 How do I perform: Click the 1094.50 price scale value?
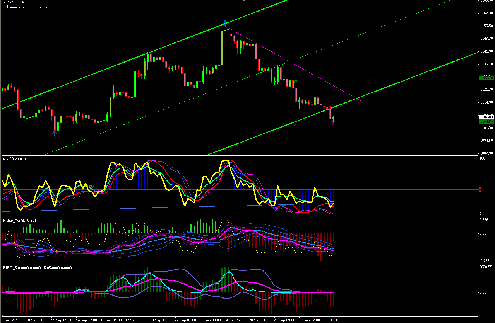click(x=486, y=141)
